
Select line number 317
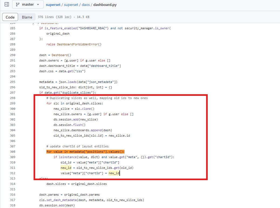[x=13, y=200]
